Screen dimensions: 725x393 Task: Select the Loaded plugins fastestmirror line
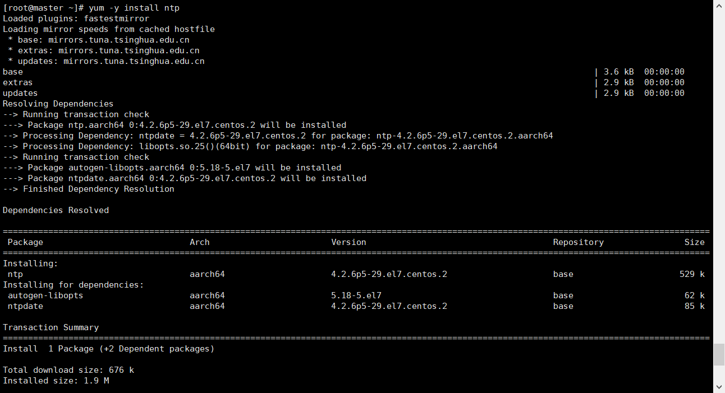(74, 18)
